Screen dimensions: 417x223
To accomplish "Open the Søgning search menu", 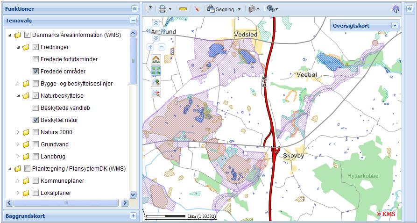I will click(224, 9).
